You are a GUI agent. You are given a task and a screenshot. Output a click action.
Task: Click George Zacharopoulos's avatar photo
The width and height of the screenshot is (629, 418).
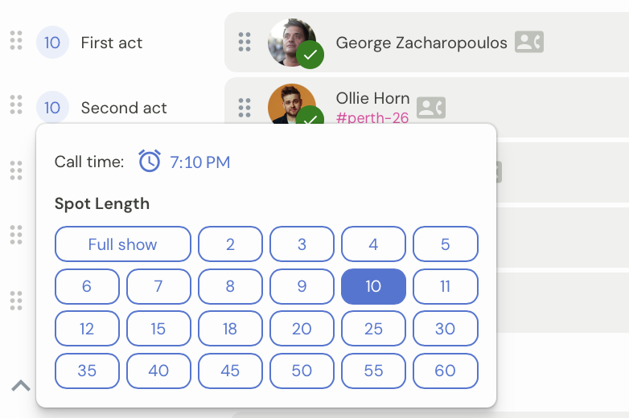coord(290,40)
